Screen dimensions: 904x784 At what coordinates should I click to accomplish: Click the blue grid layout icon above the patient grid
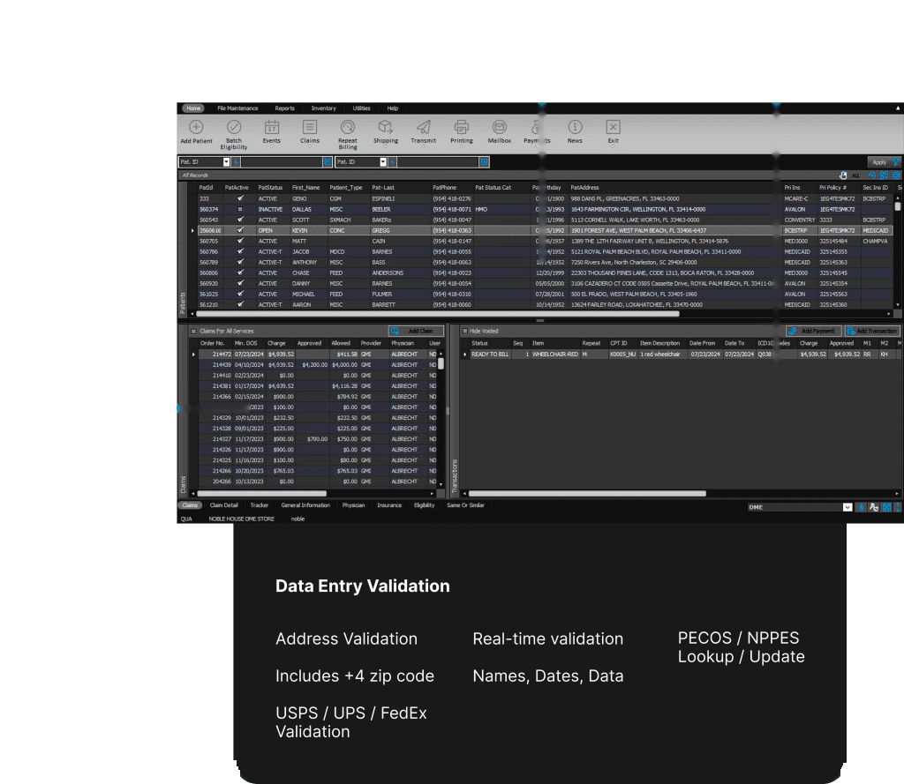[884, 175]
